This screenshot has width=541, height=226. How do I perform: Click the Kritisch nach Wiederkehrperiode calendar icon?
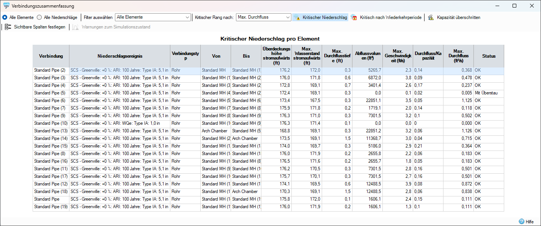(354, 17)
